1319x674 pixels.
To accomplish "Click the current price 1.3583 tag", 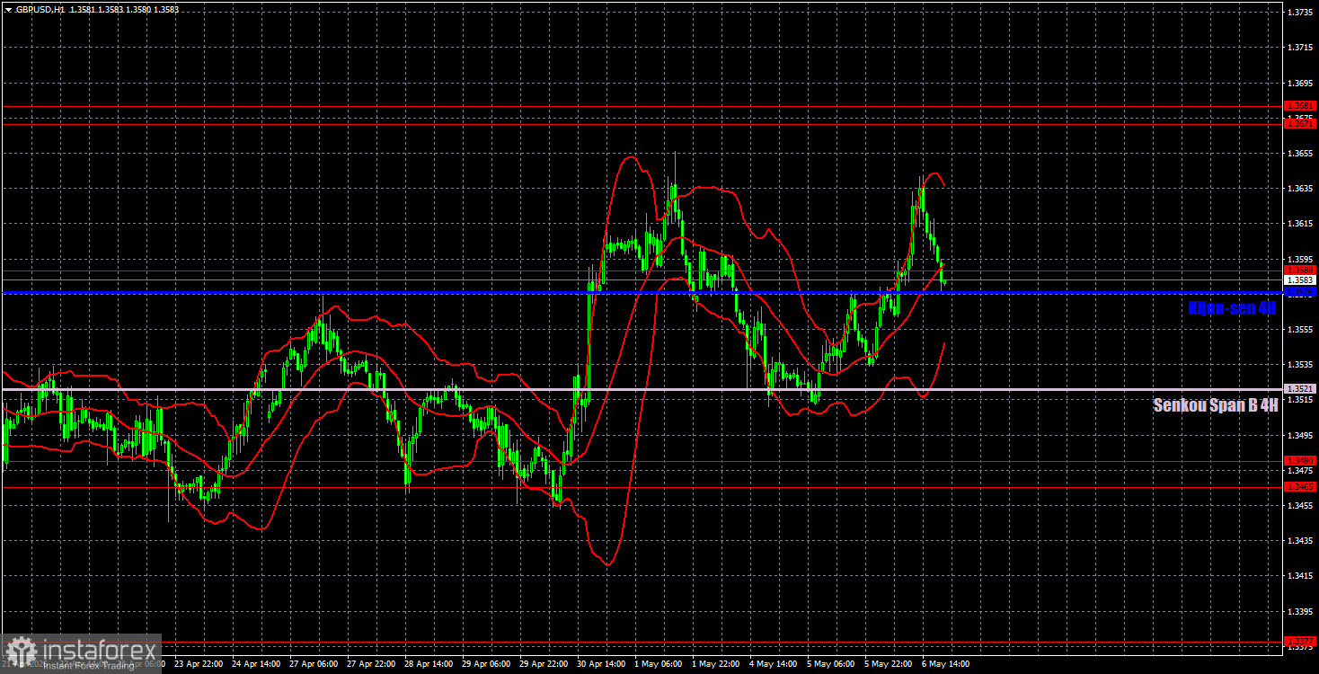I will click(x=1300, y=280).
